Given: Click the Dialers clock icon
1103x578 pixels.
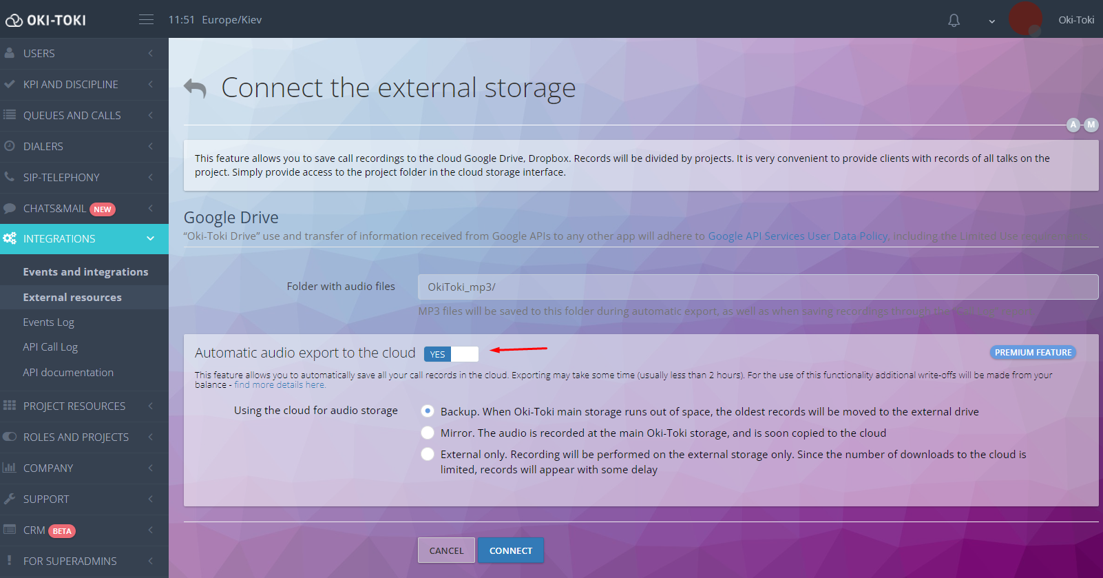Looking at the screenshot, I should coord(10,146).
